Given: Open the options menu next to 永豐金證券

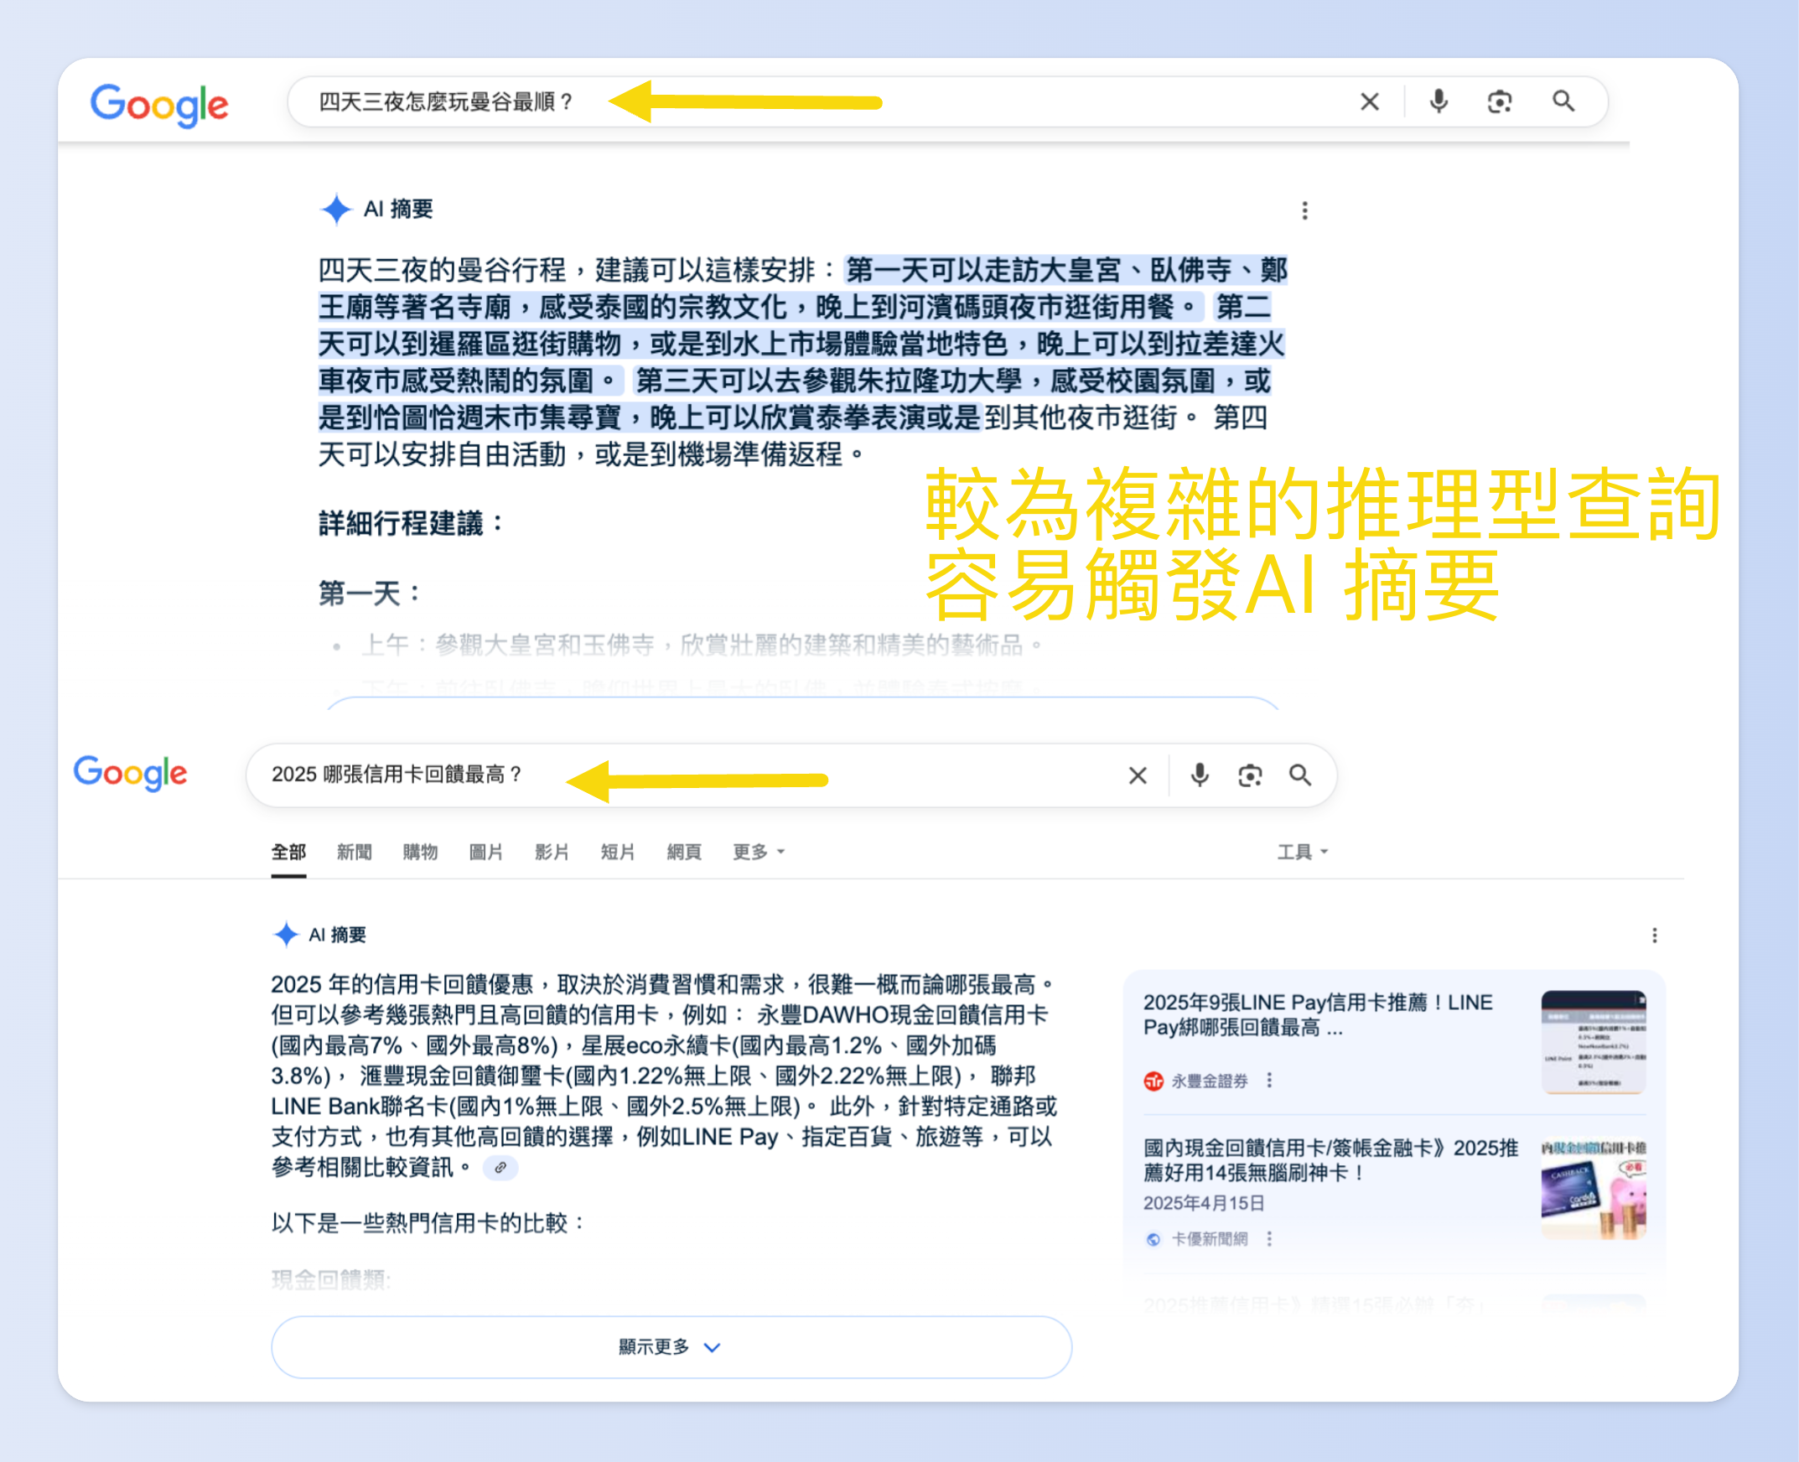Looking at the screenshot, I should point(1269,1081).
